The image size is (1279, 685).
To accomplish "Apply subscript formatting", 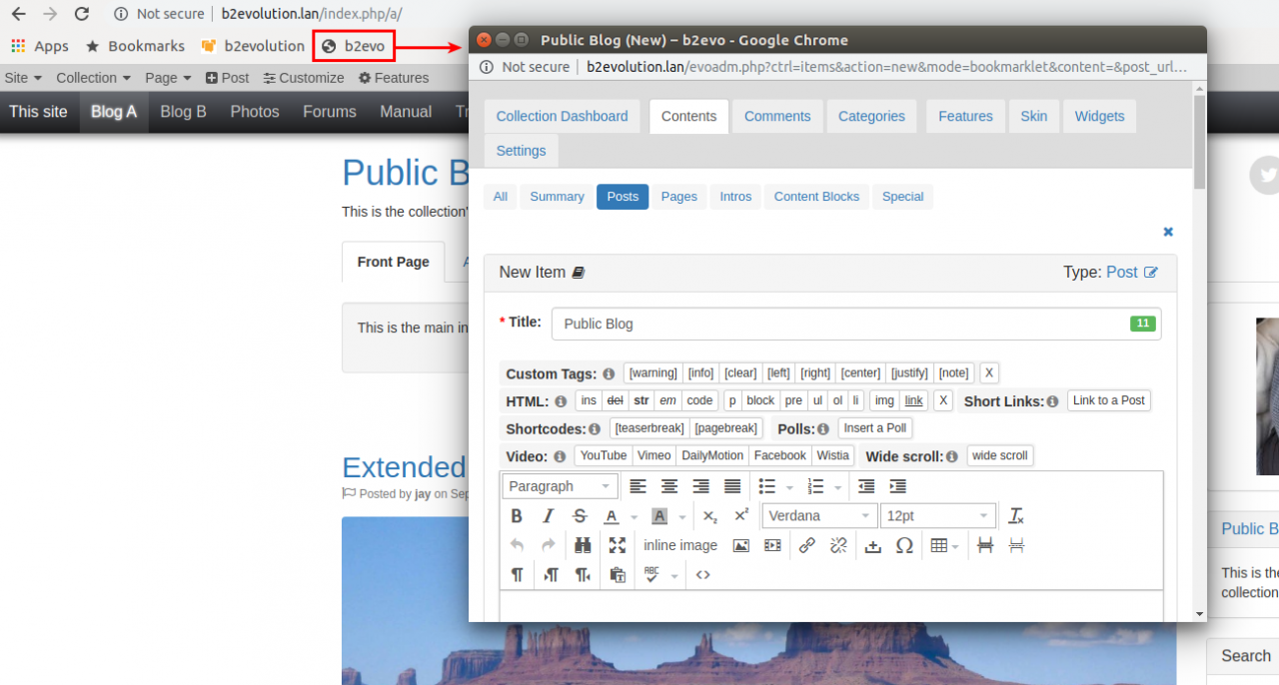I will (x=709, y=516).
